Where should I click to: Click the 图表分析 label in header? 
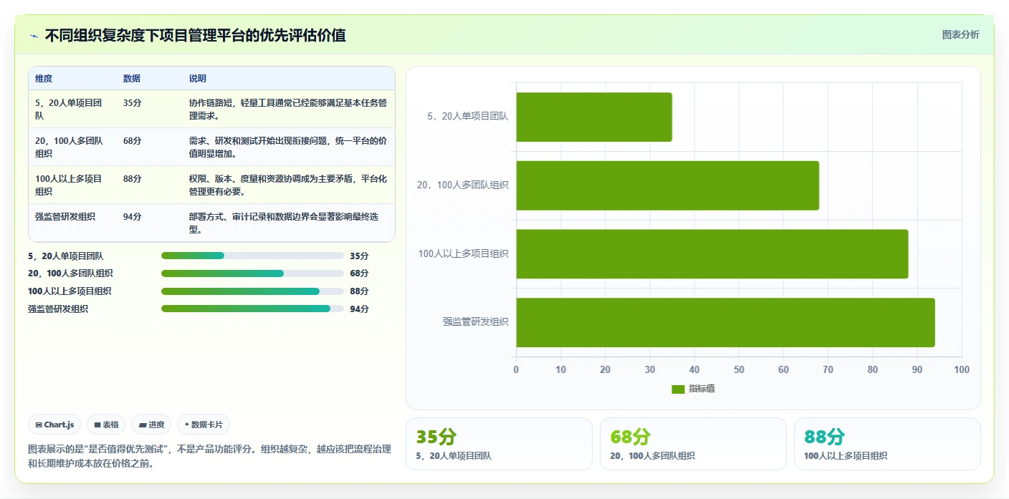point(960,35)
